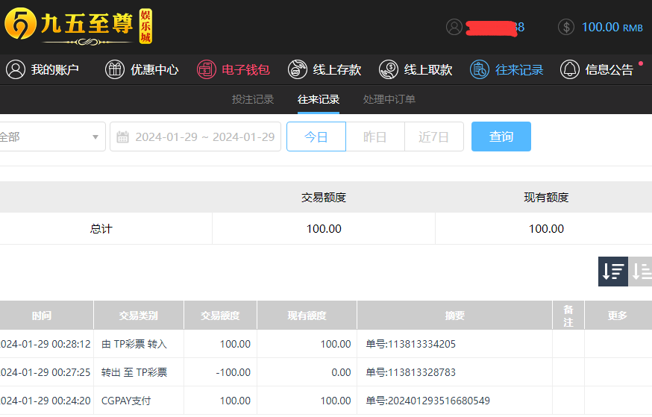The height and width of the screenshot is (417, 652).
Task: Click the 电子钱包 wallet icon
Action: [206, 69]
